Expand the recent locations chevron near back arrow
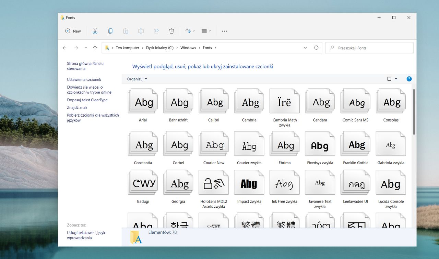Image resolution: width=439 pixels, height=259 pixels. 85,48
